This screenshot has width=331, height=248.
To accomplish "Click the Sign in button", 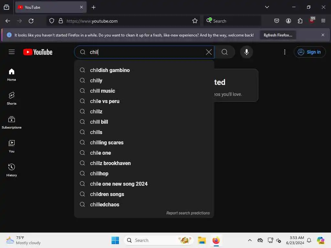I will (309, 52).
